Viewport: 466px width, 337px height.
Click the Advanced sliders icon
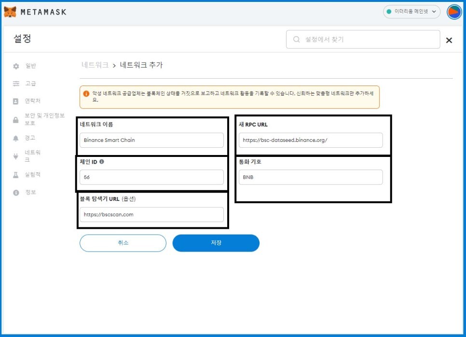click(x=16, y=84)
